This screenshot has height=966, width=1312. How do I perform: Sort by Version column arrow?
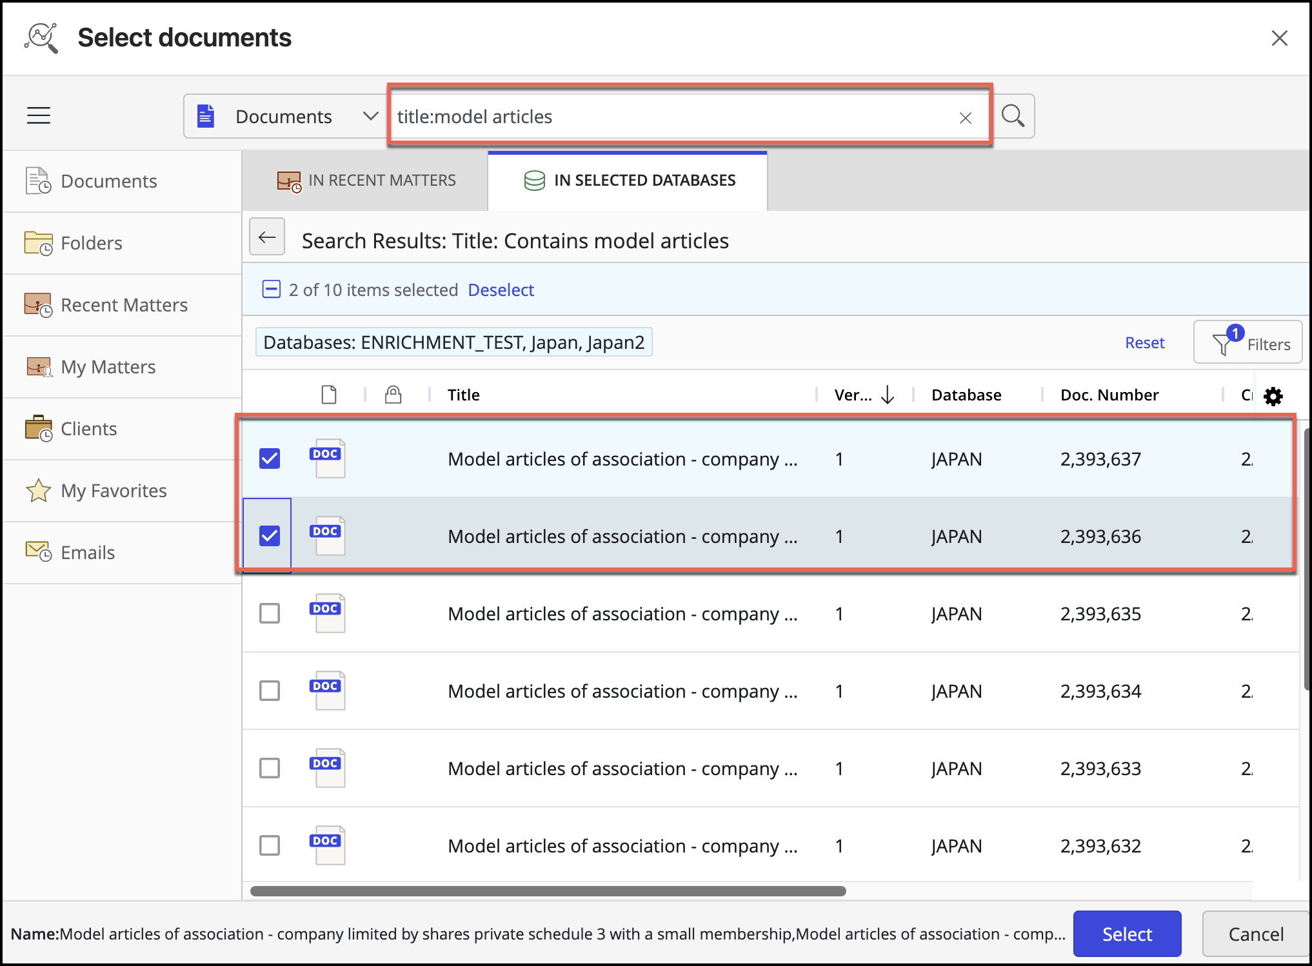point(888,395)
